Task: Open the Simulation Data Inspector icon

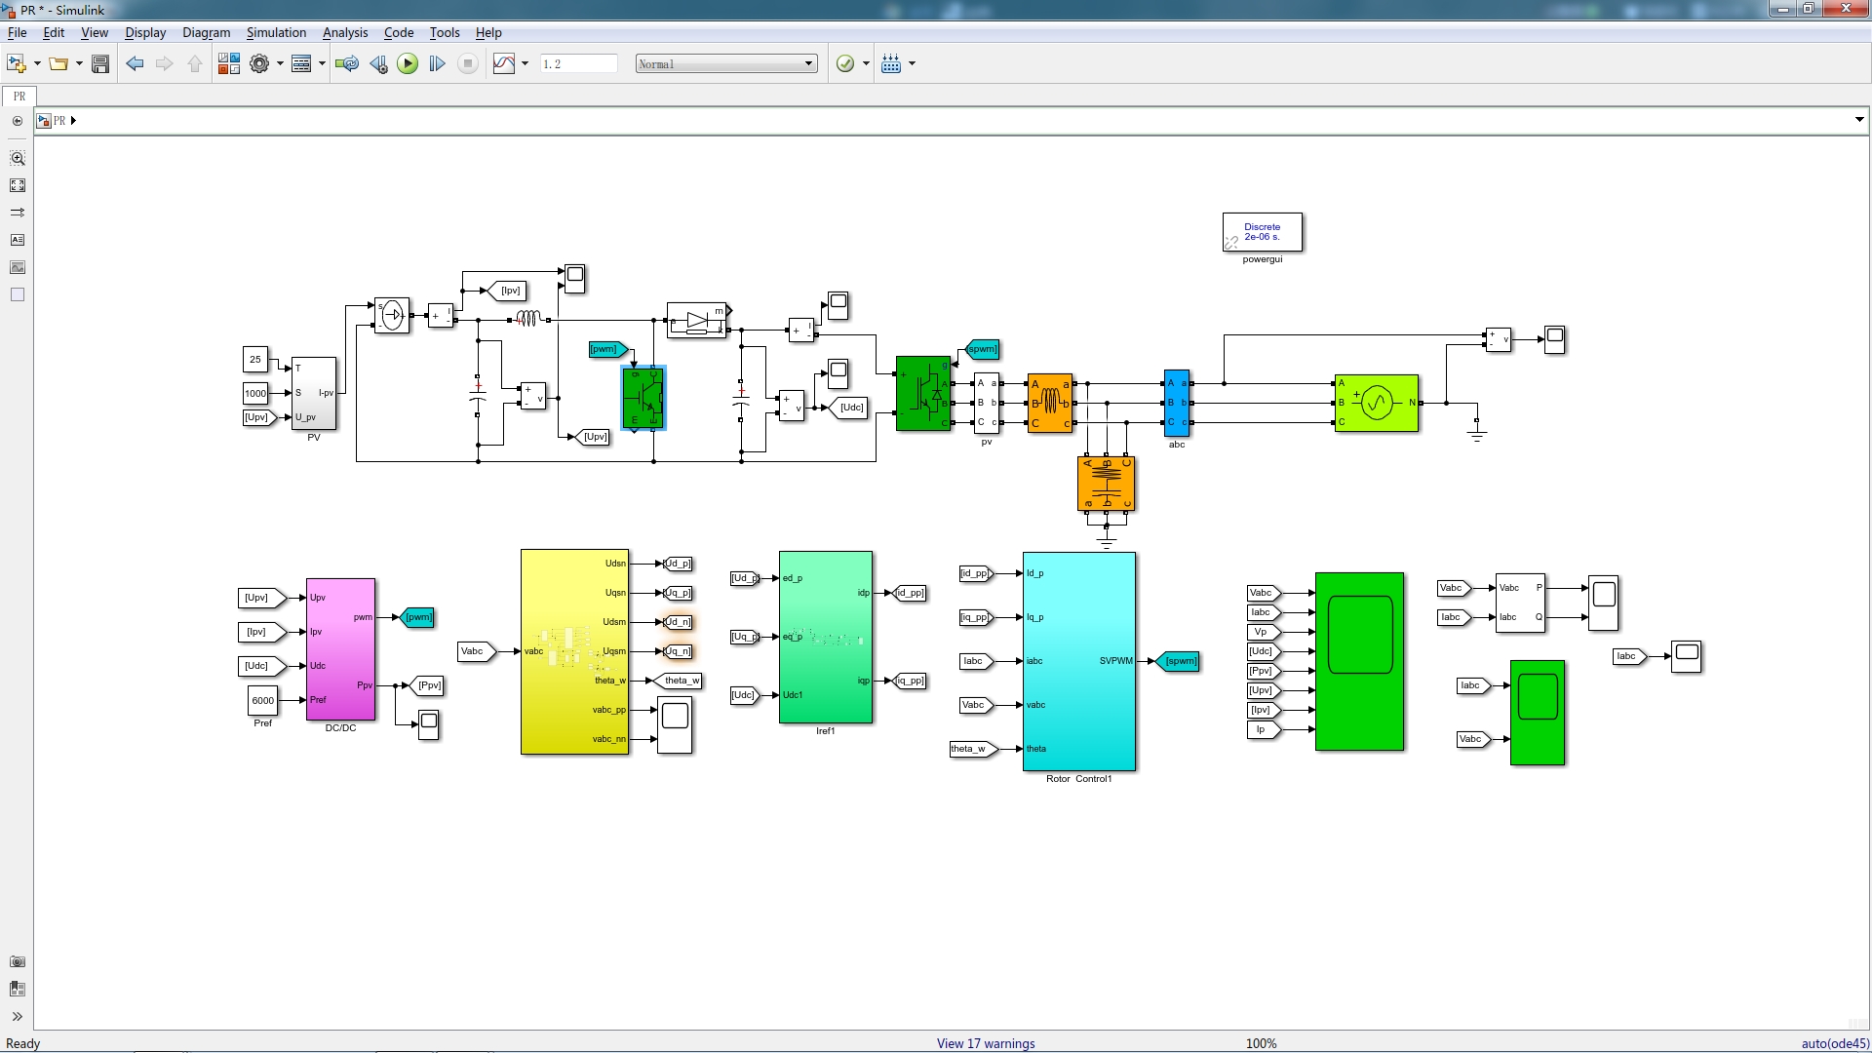Action: click(x=504, y=64)
